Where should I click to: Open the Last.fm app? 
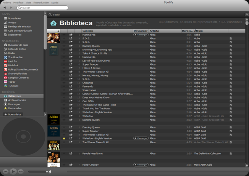tap(12, 61)
